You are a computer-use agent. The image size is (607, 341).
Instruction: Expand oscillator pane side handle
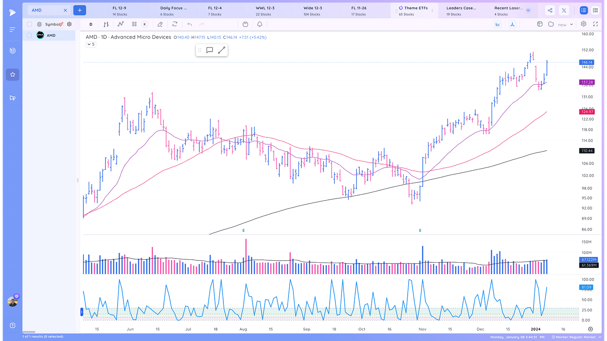(x=82, y=312)
